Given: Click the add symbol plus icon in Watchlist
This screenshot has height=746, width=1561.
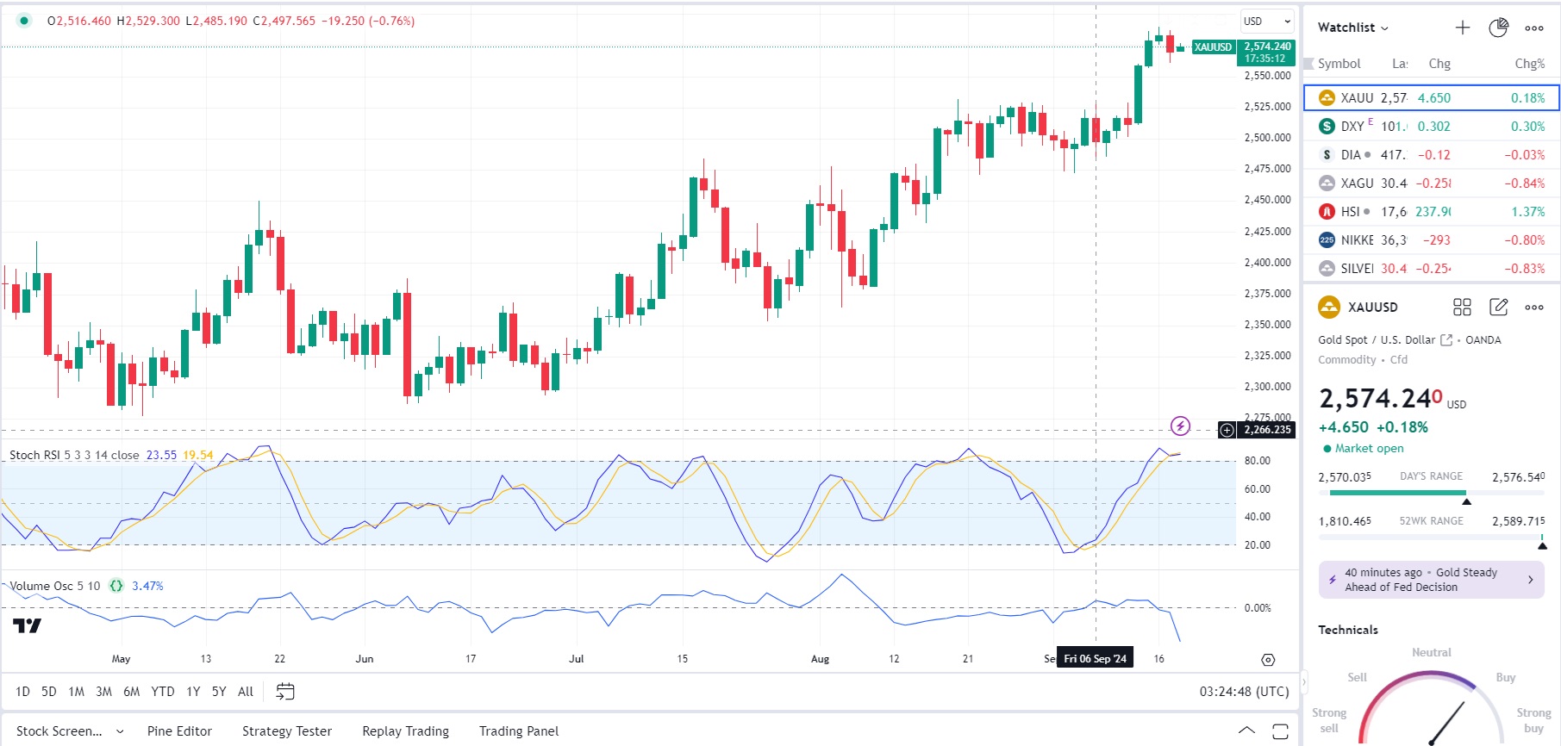Looking at the screenshot, I should click(x=1463, y=28).
